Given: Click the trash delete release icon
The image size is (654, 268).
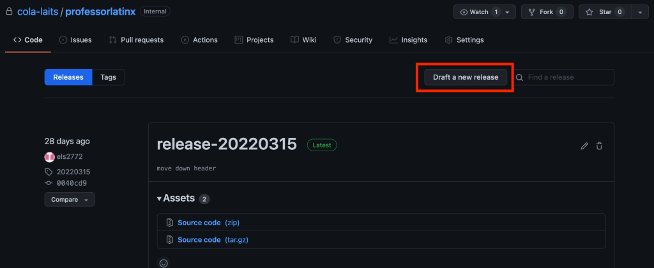Looking at the screenshot, I should [599, 146].
